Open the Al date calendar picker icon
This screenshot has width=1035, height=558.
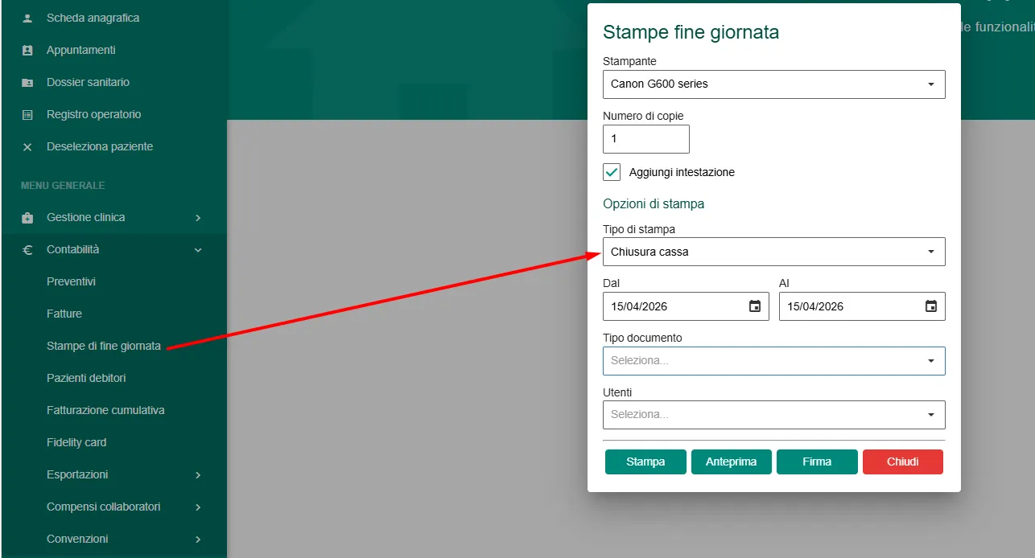tap(931, 306)
